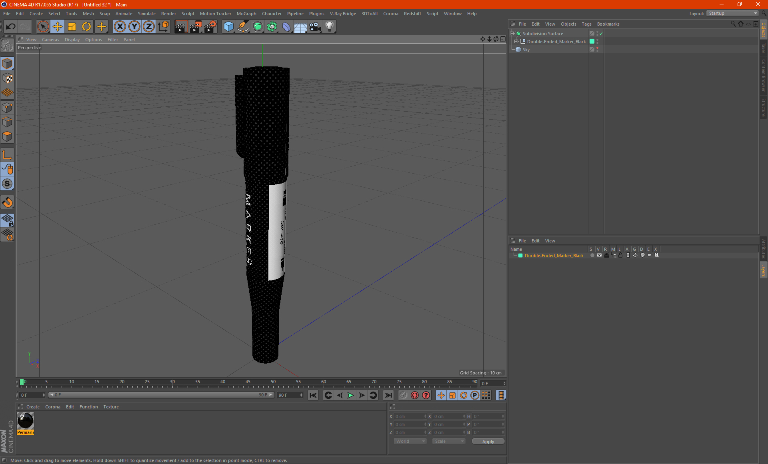
Task: Open material manager Create menu
Action: (x=33, y=407)
